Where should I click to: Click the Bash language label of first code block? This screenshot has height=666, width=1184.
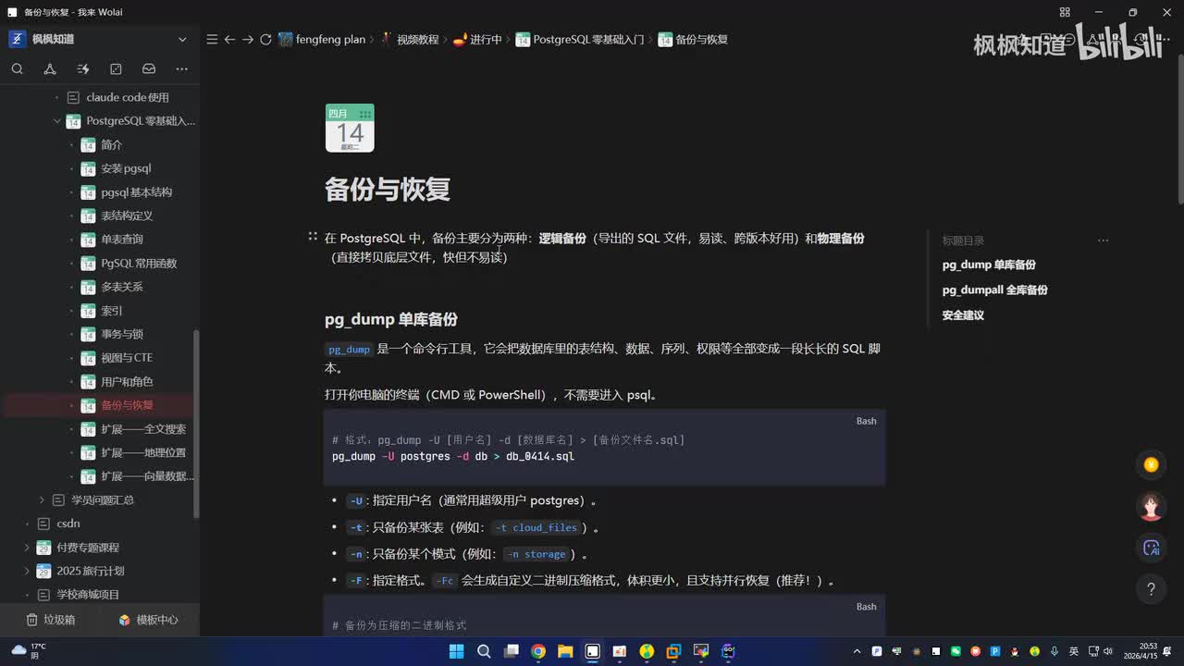pos(866,421)
